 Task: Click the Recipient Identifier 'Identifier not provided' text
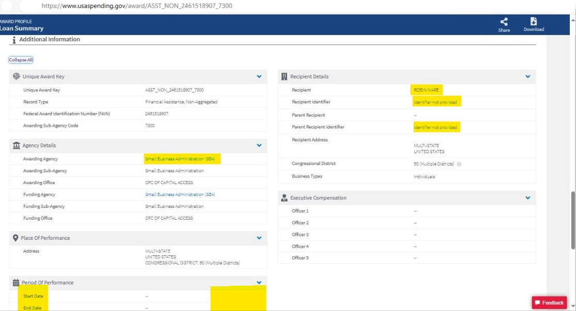(435, 102)
